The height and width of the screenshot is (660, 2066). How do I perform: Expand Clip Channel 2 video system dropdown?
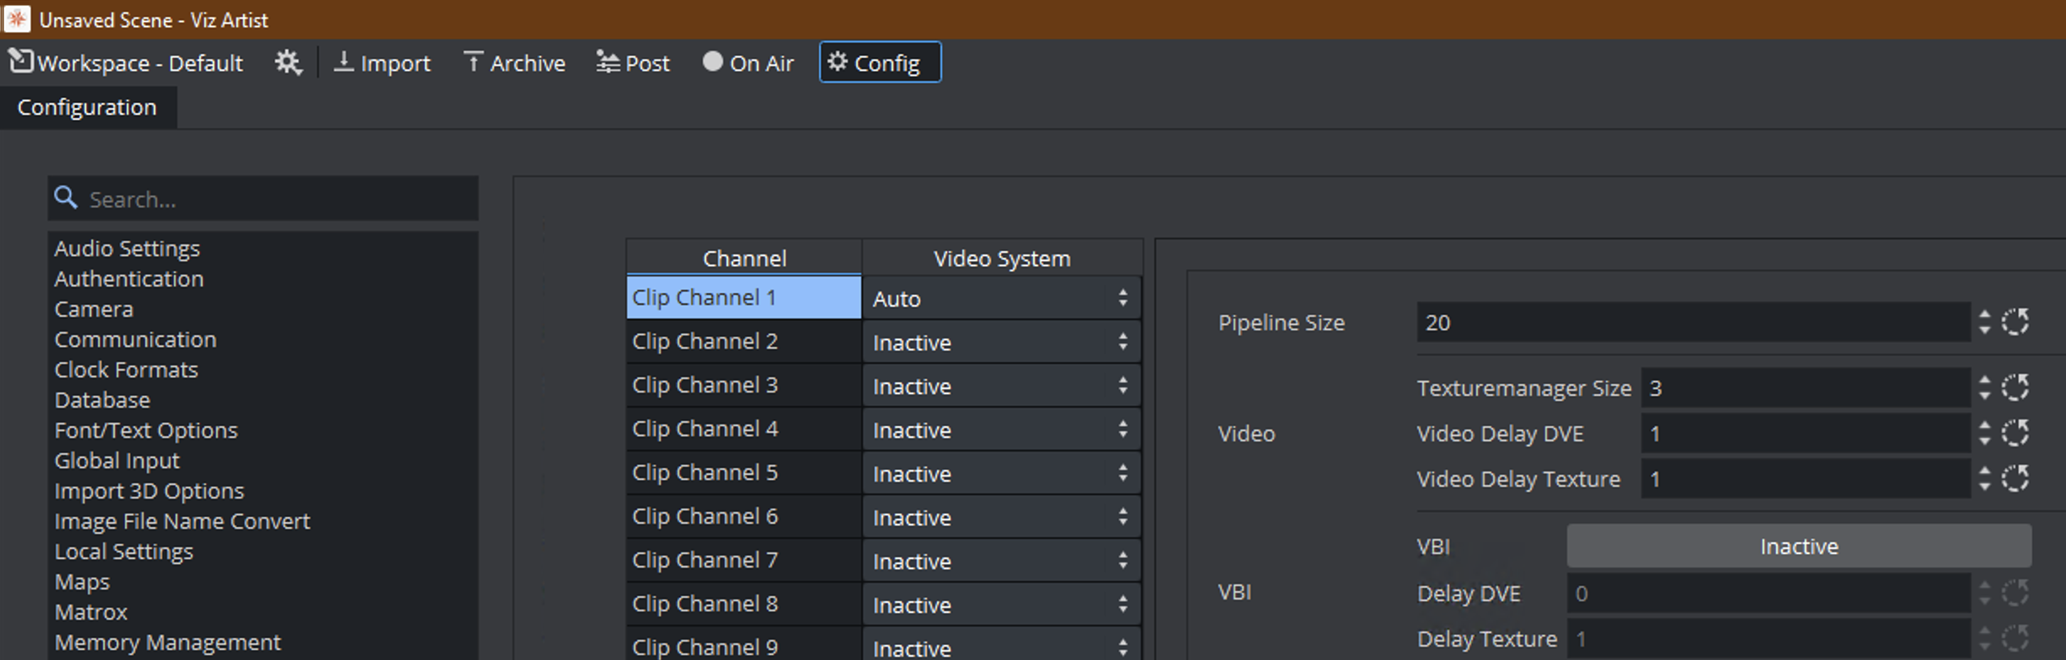(1000, 342)
